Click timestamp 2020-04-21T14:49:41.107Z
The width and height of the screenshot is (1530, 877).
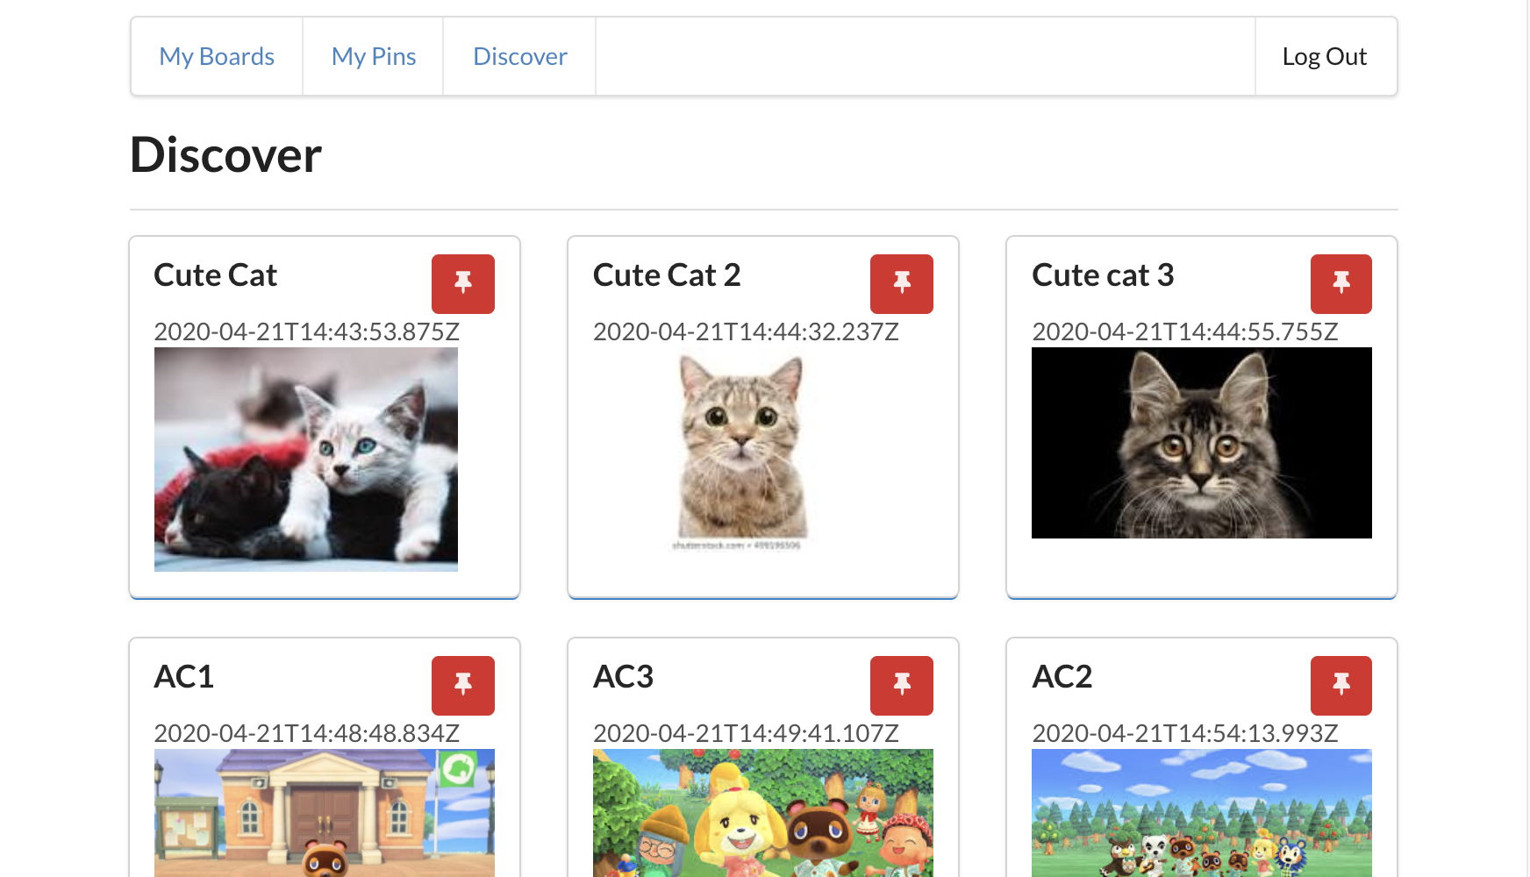tap(747, 733)
